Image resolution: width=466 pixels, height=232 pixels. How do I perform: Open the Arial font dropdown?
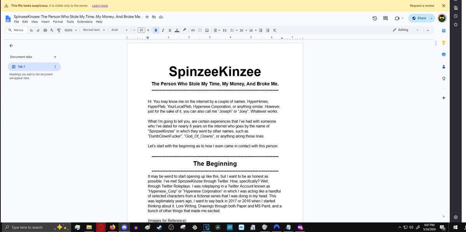click(x=119, y=30)
